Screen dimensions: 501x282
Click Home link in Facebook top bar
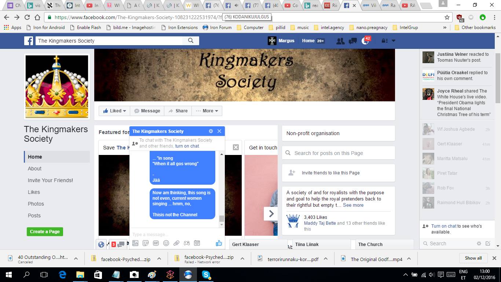[x=308, y=41]
